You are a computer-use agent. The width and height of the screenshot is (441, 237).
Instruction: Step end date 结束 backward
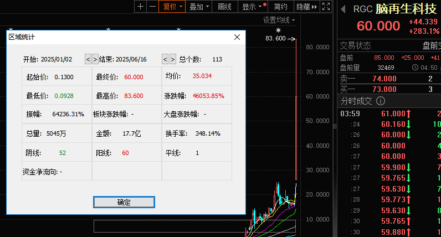[165, 59]
